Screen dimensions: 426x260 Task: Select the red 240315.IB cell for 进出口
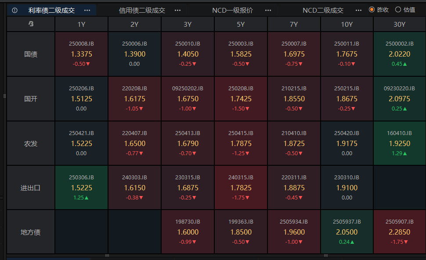click(x=241, y=188)
